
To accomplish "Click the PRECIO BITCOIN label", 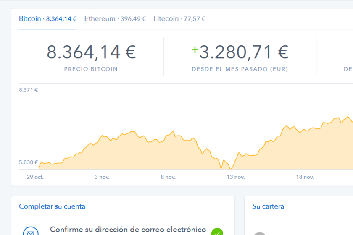I will point(91,69).
